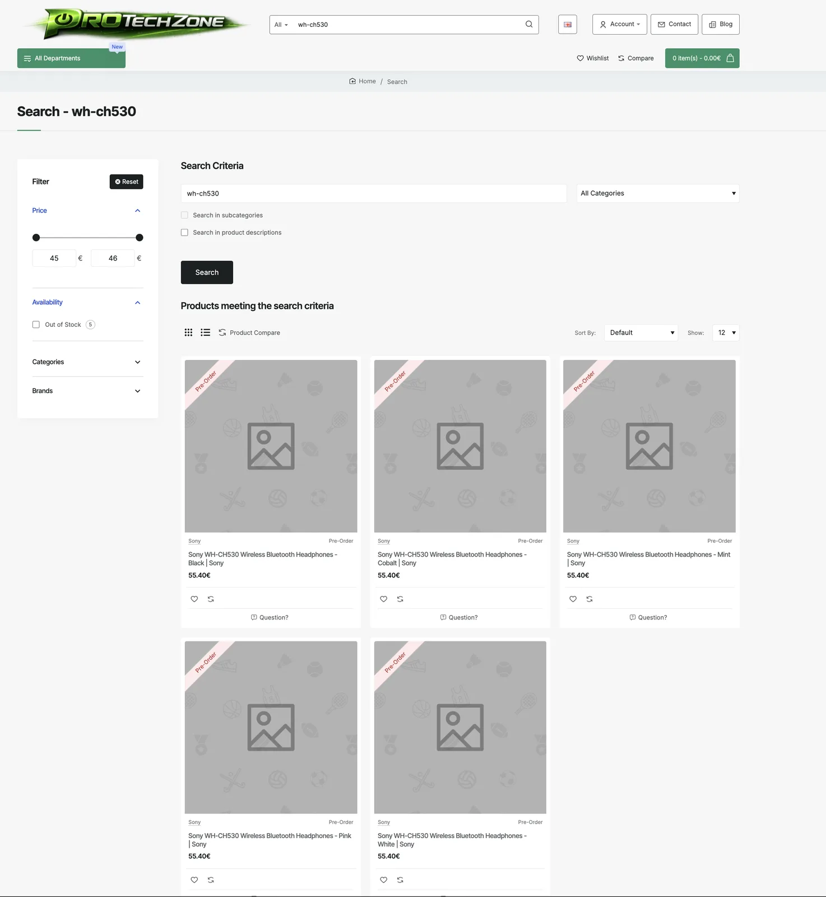Add Cobalt headphones to wishlist

(x=384, y=599)
